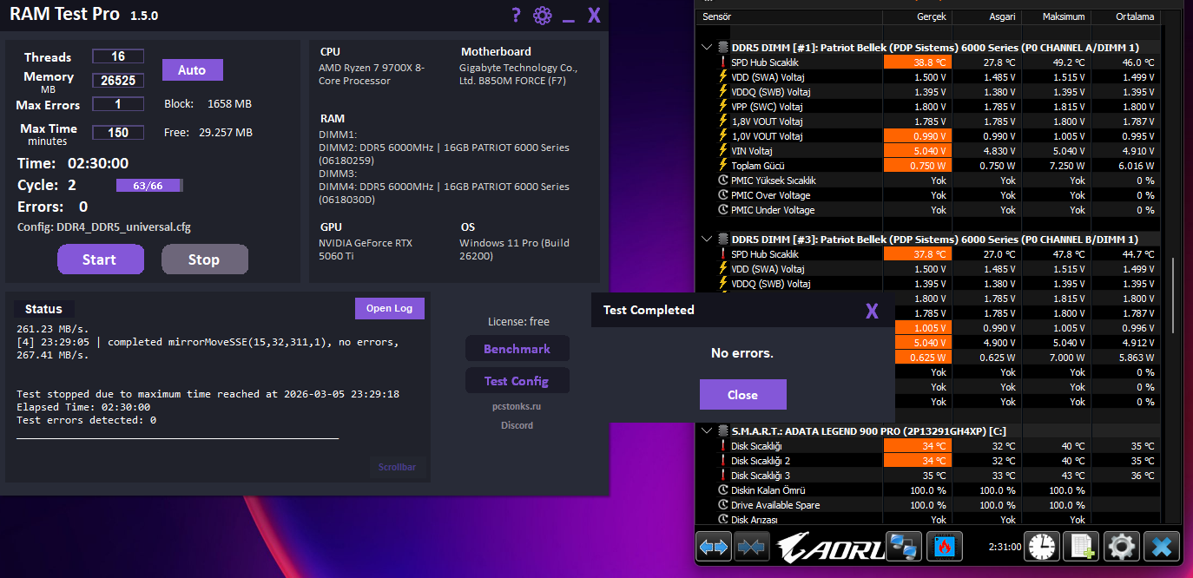
Task: Click the 'Free: 29.257 MB' readout
Action: pyautogui.click(x=208, y=133)
